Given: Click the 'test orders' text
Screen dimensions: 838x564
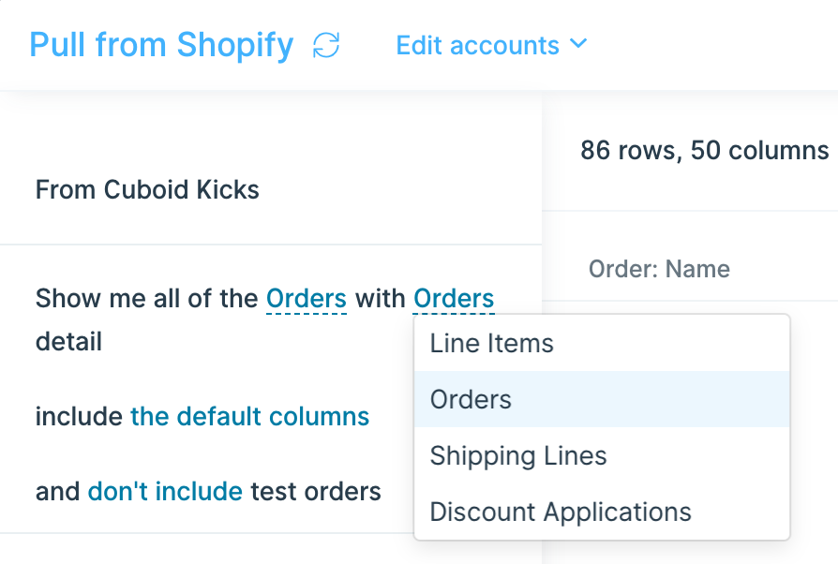Looking at the screenshot, I should pyautogui.click(x=316, y=491).
